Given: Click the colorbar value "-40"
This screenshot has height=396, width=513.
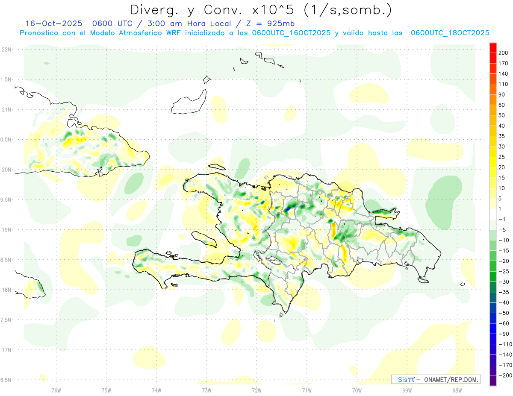Looking at the screenshot, I should click(504, 303).
